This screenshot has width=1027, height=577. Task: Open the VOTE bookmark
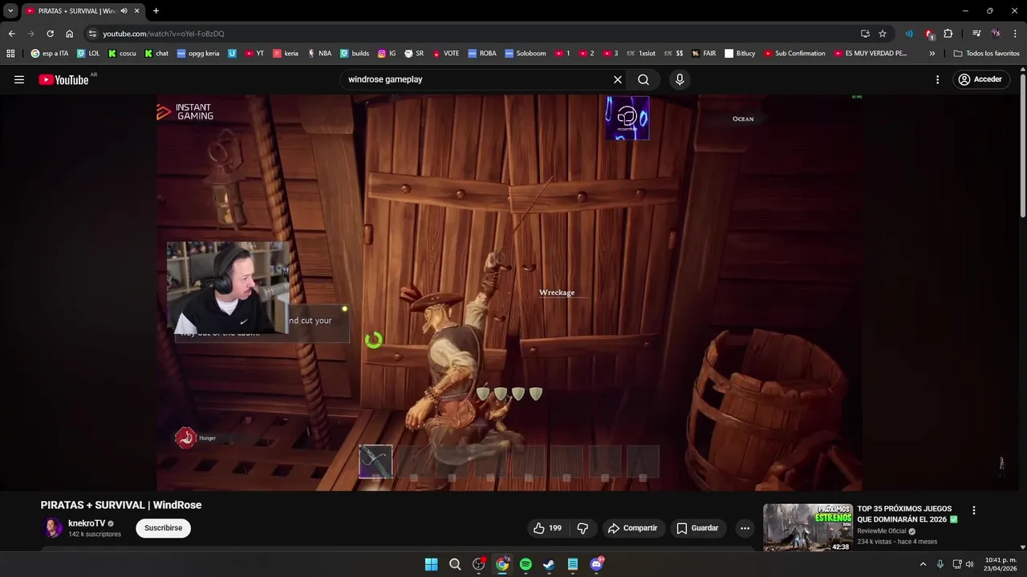[x=446, y=54]
